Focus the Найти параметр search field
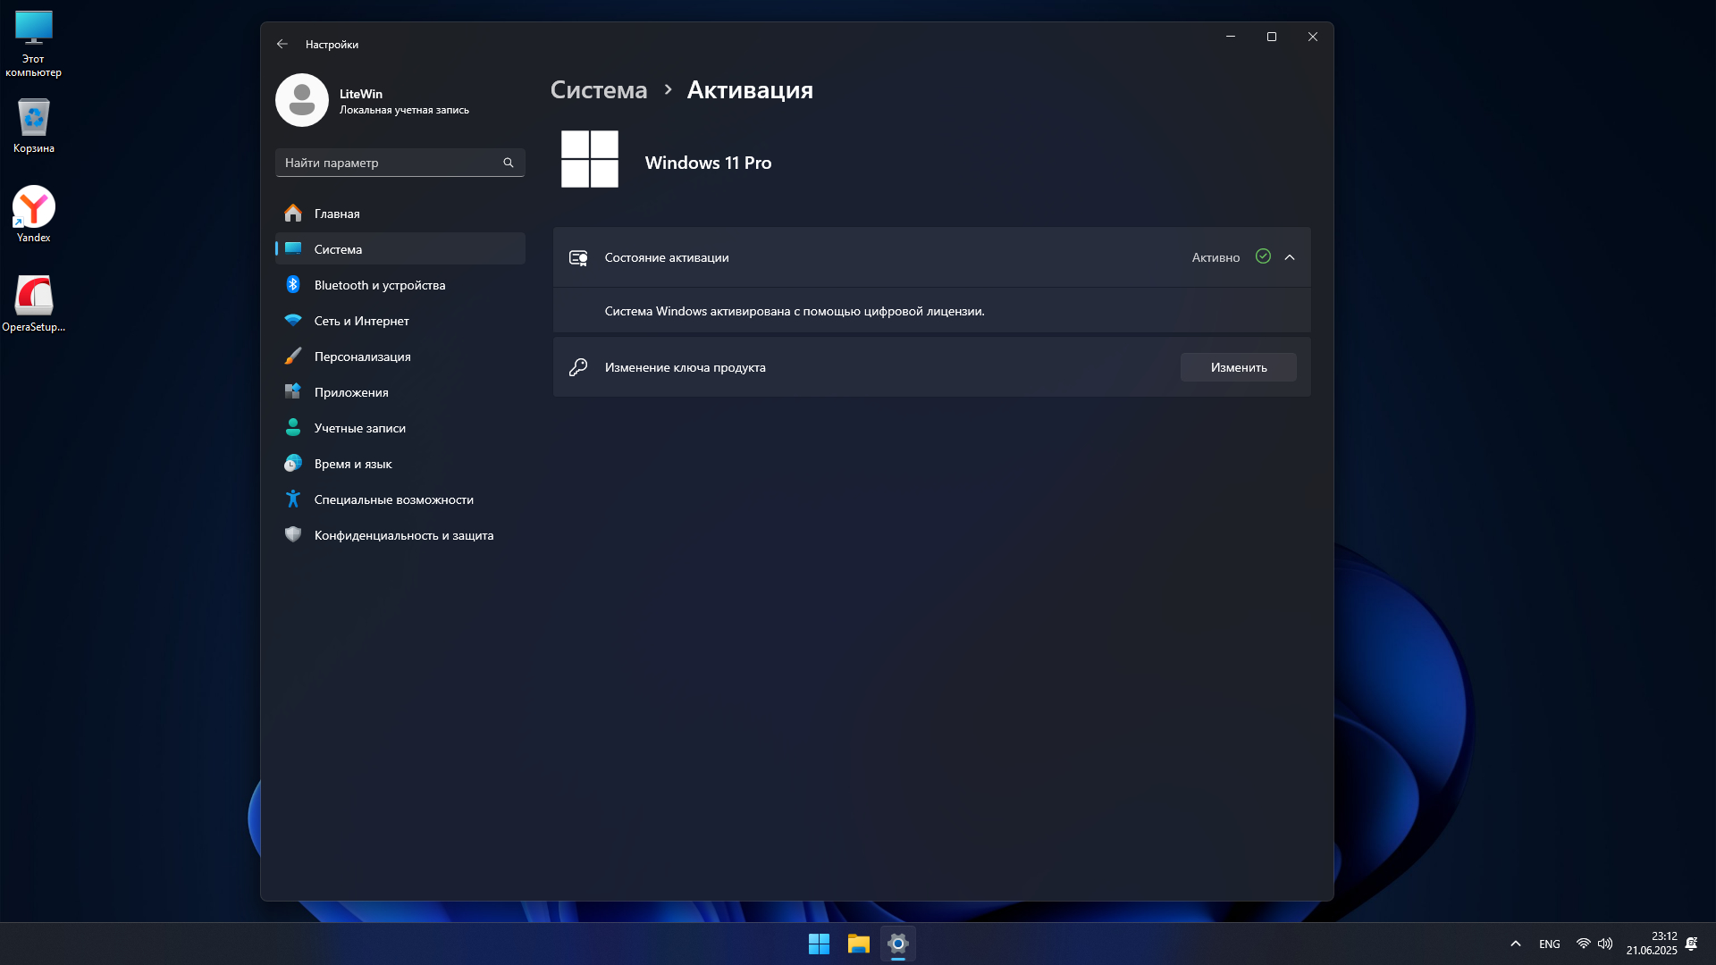This screenshot has width=1716, height=965. click(x=389, y=163)
